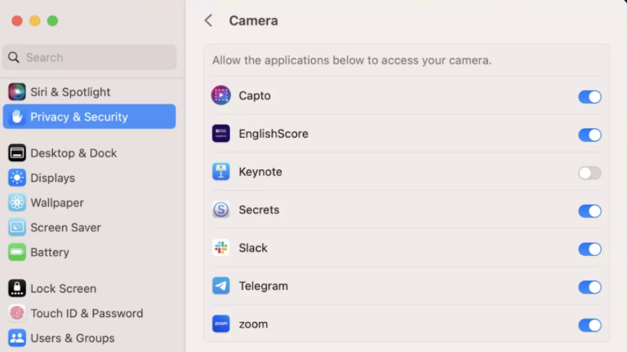Click the EnglishScore app name
Viewport: 627px width, 352px height.
coord(273,134)
